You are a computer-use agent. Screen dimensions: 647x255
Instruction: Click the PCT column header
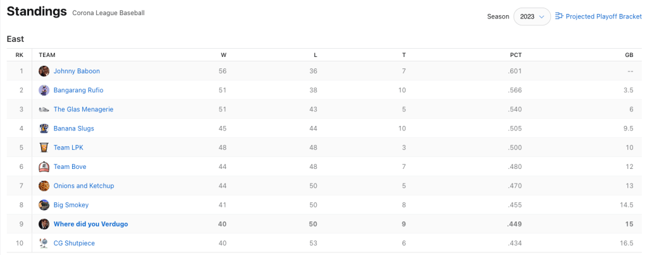(515, 55)
